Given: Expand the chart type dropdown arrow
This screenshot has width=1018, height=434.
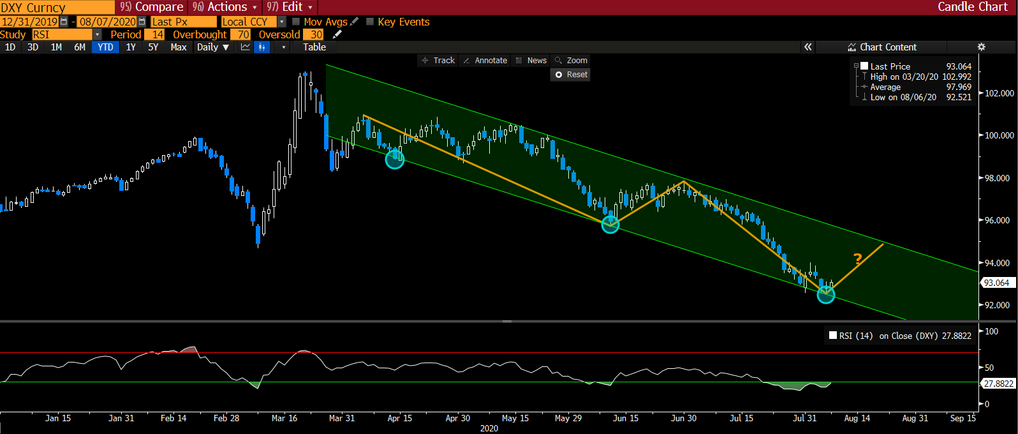Looking at the screenshot, I should tap(283, 47).
